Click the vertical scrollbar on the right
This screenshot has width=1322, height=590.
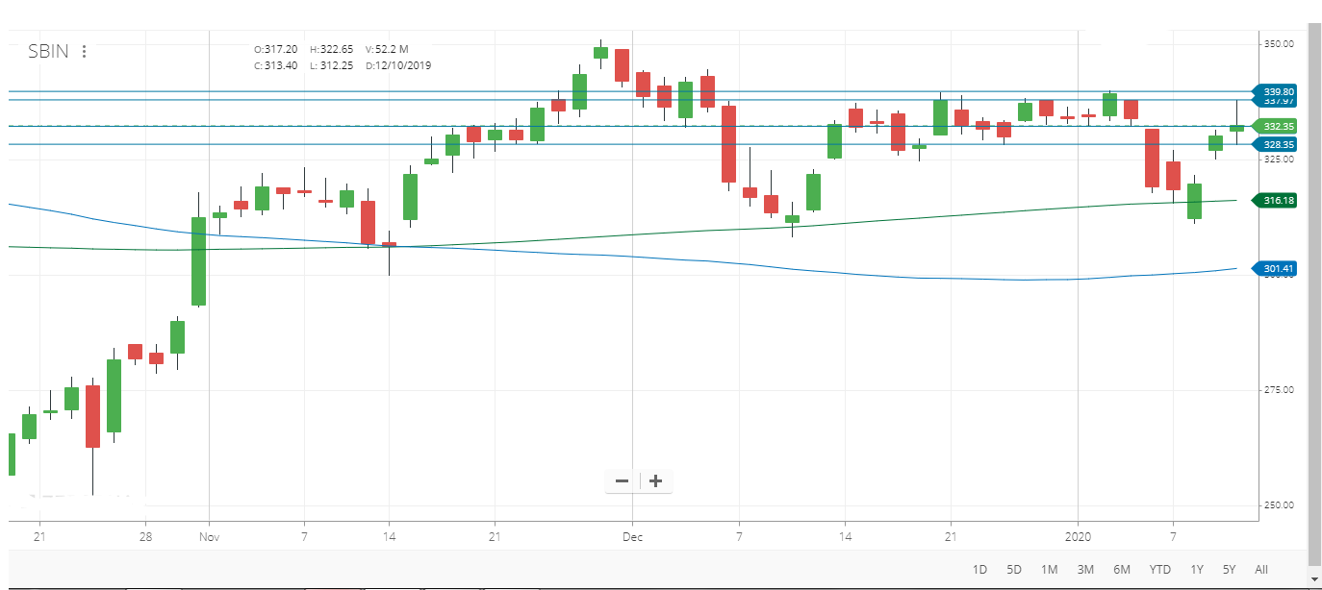1314,288
